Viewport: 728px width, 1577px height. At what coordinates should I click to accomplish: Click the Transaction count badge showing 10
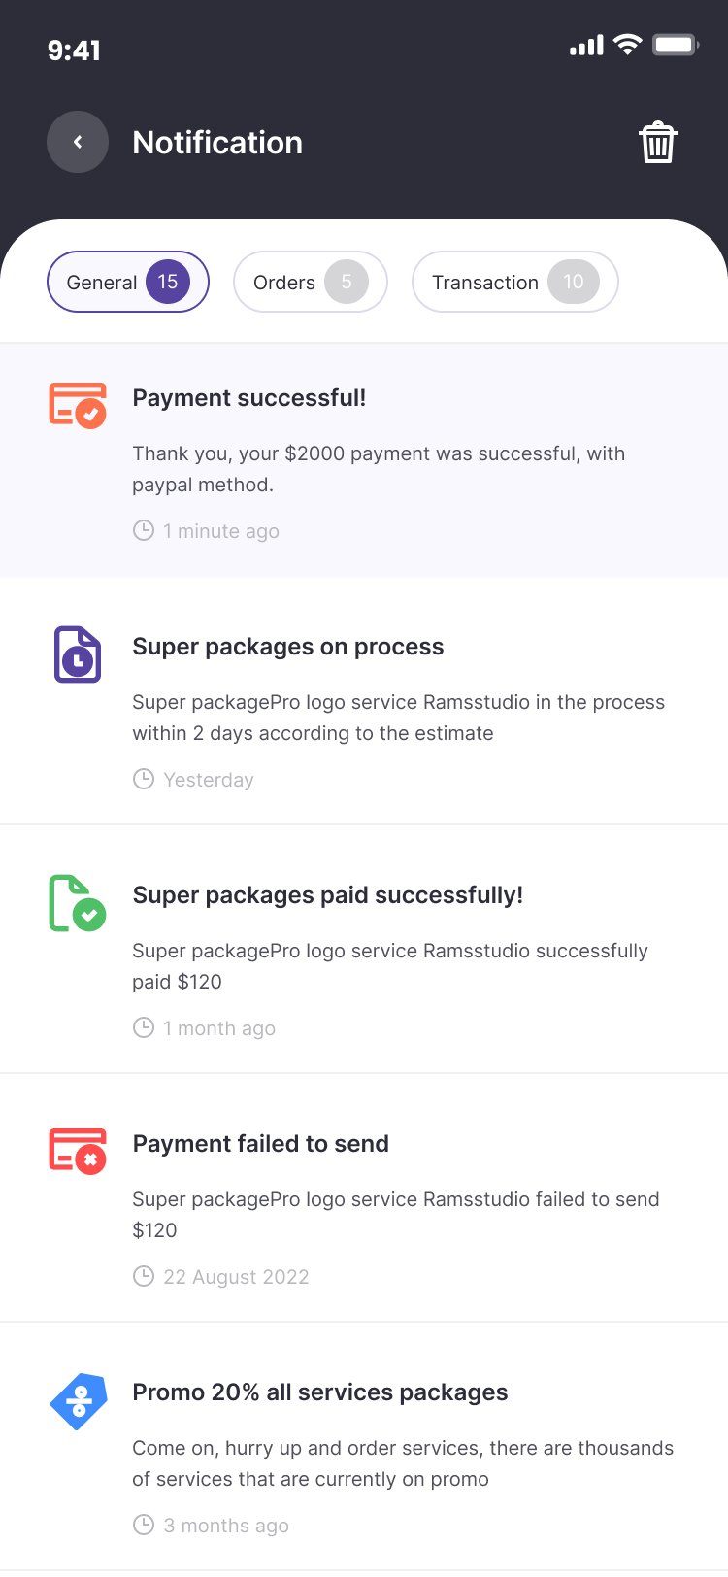click(574, 282)
